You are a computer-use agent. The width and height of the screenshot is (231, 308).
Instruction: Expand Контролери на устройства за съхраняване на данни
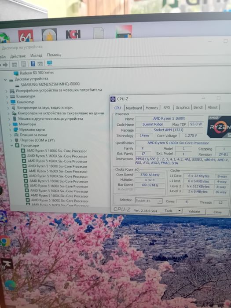pos(9,114)
